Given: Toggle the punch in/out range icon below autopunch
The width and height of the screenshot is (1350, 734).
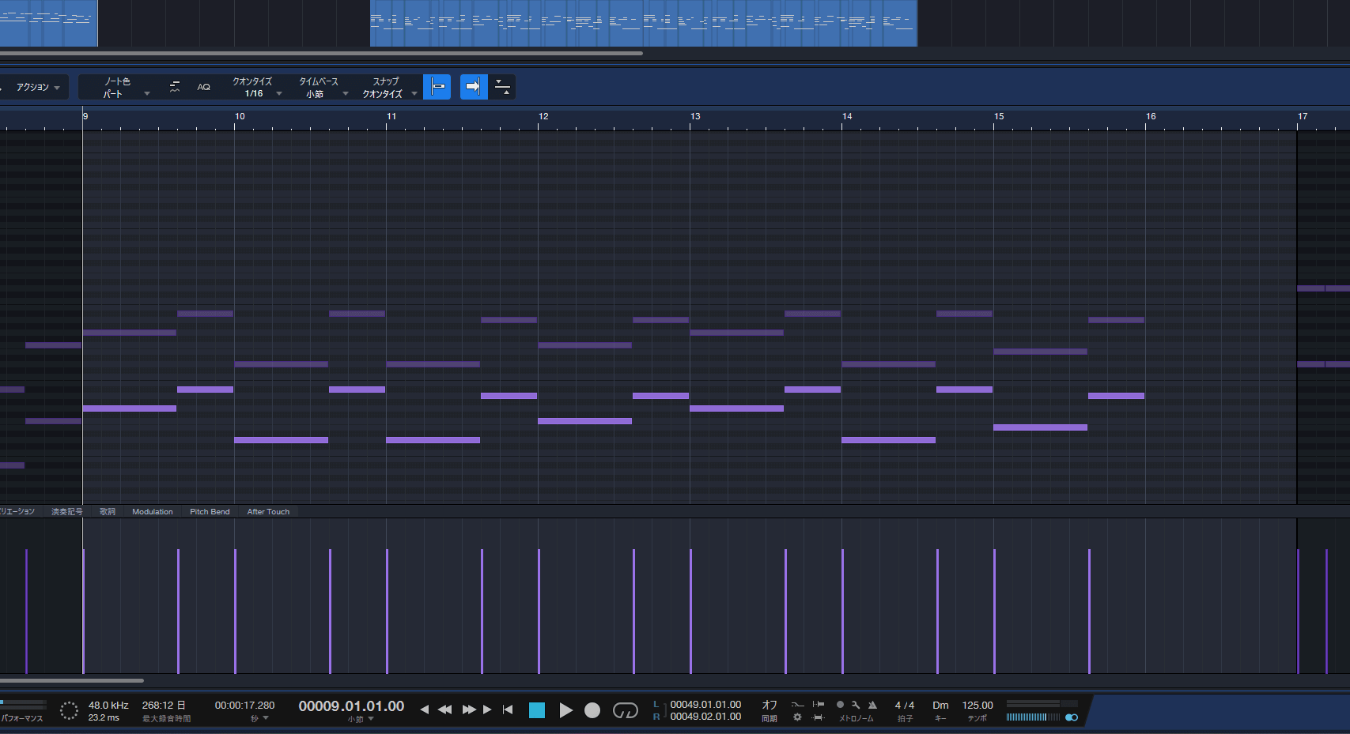Looking at the screenshot, I should point(819,717).
